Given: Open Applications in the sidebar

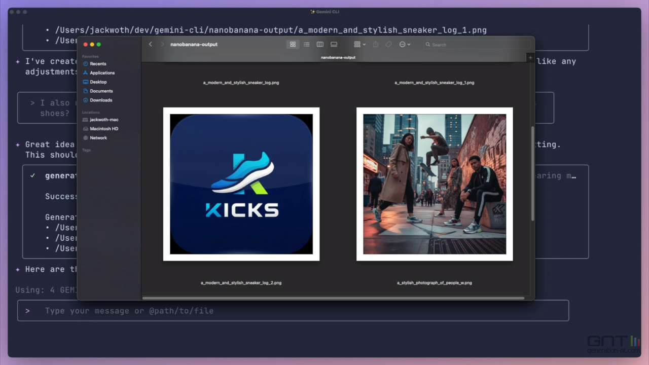Looking at the screenshot, I should 102,73.
